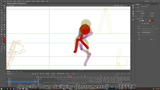
Task: Click the Play button in timeline
Action: click(60, 73)
